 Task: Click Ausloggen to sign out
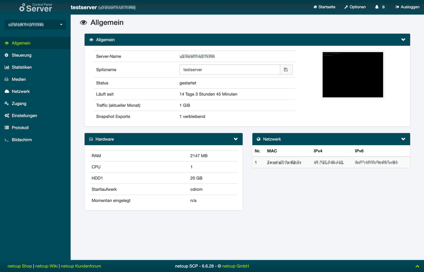tap(407, 7)
